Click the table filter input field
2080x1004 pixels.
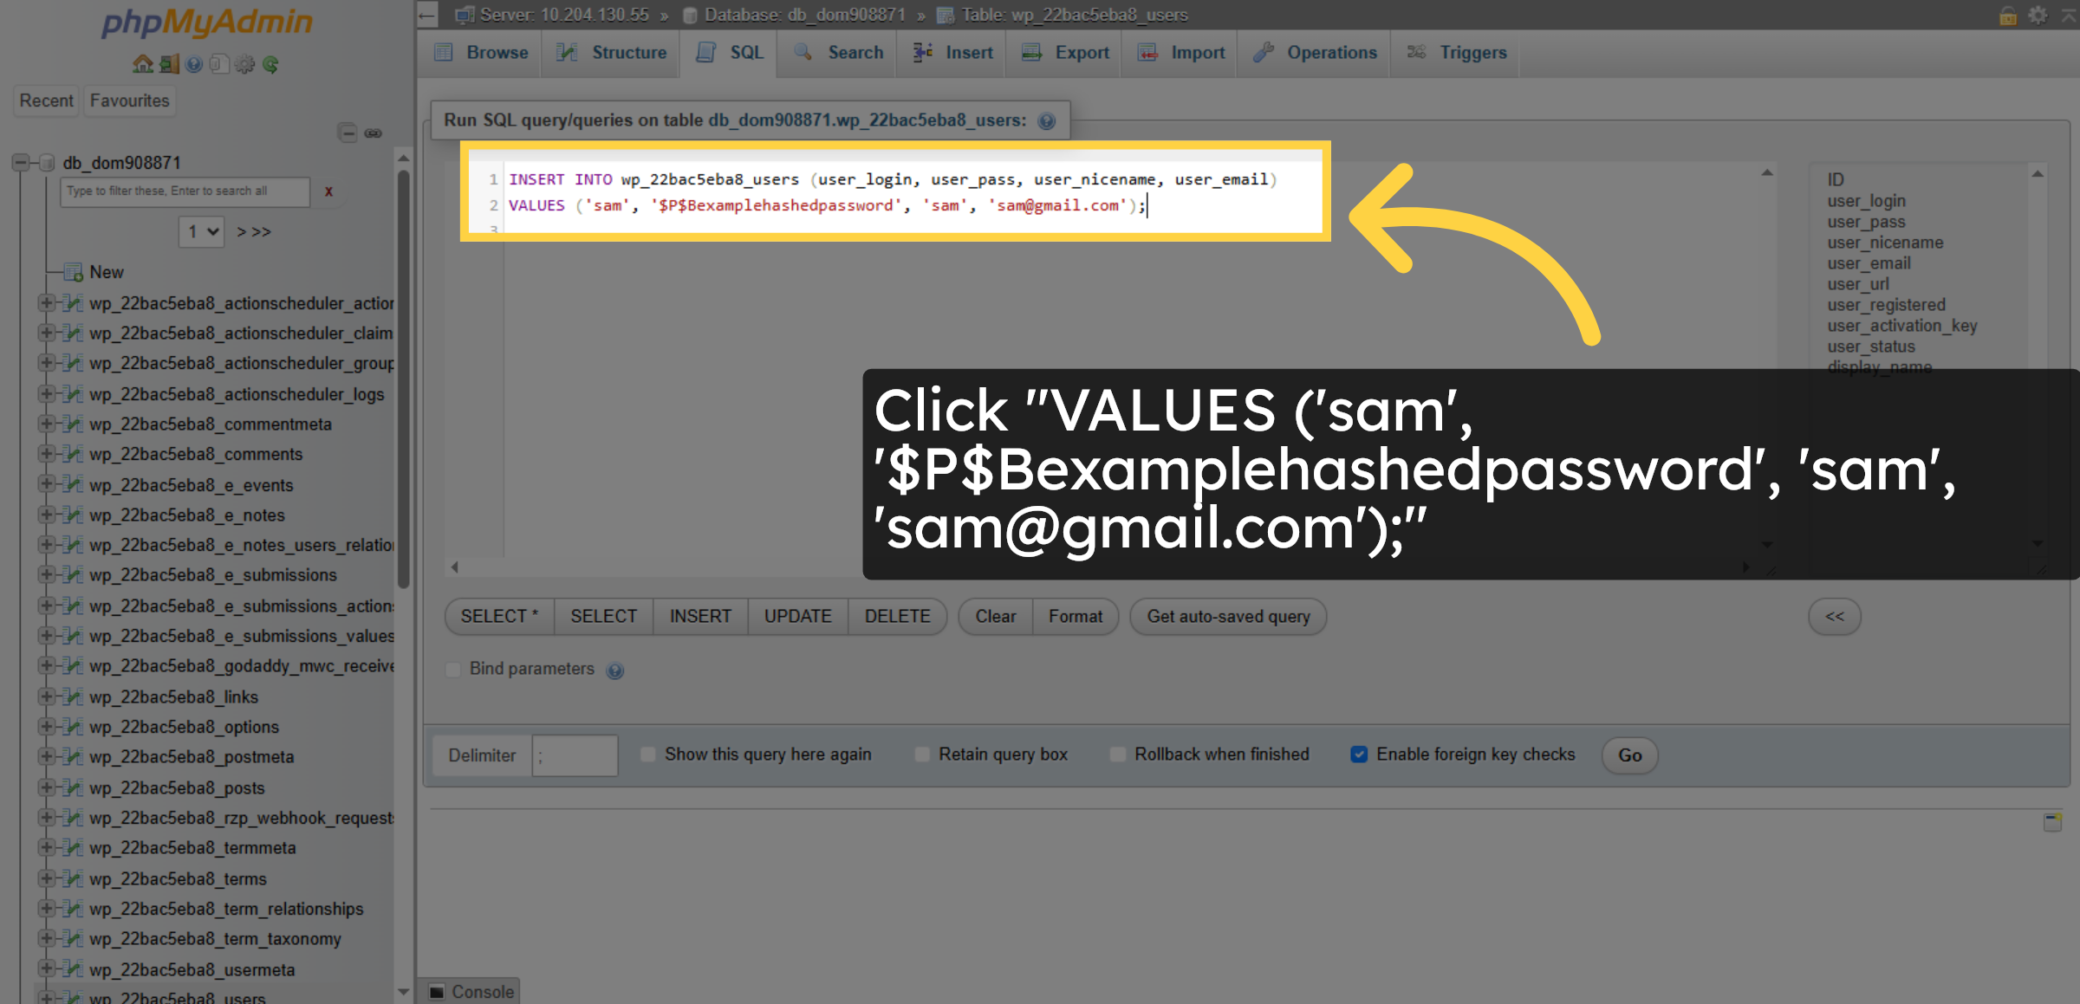pos(185,191)
